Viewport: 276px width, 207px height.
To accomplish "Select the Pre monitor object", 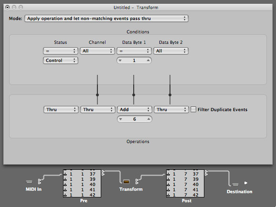I will (82, 183).
